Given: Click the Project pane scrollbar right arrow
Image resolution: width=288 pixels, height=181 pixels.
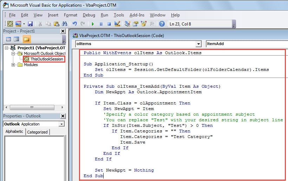Looking at the screenshot, I should pyautogui.click(x=62, y=107).
